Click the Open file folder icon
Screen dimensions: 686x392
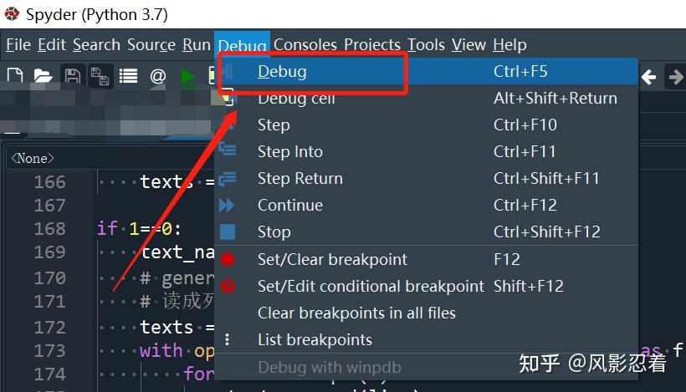click(x=43, y=77)
